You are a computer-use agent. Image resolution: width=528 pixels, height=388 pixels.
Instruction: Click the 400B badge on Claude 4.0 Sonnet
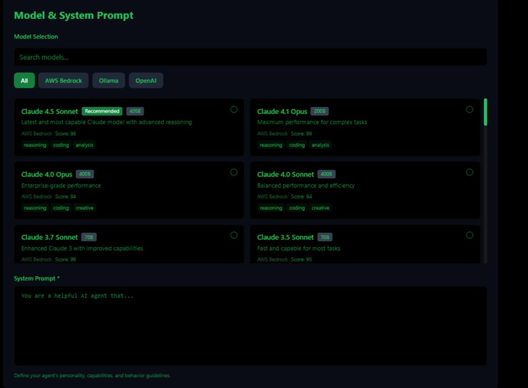(326, 174)
